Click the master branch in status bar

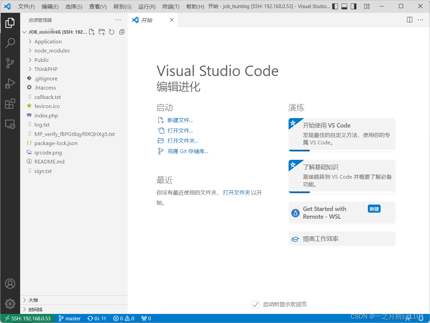click(70, 318)
